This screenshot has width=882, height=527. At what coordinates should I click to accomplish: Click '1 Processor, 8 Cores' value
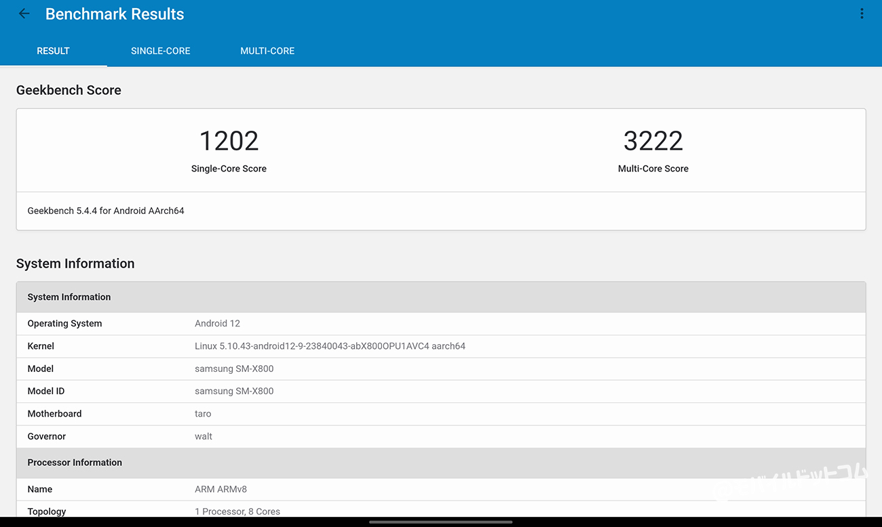click(x=237, y=511)
